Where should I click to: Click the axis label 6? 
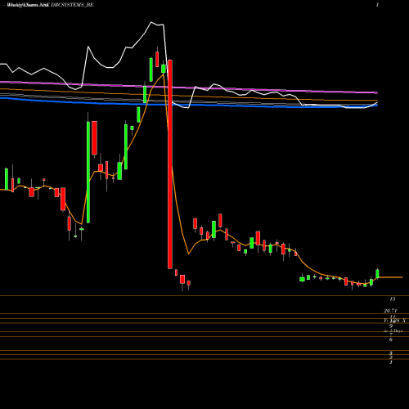(x=391, y=339)
